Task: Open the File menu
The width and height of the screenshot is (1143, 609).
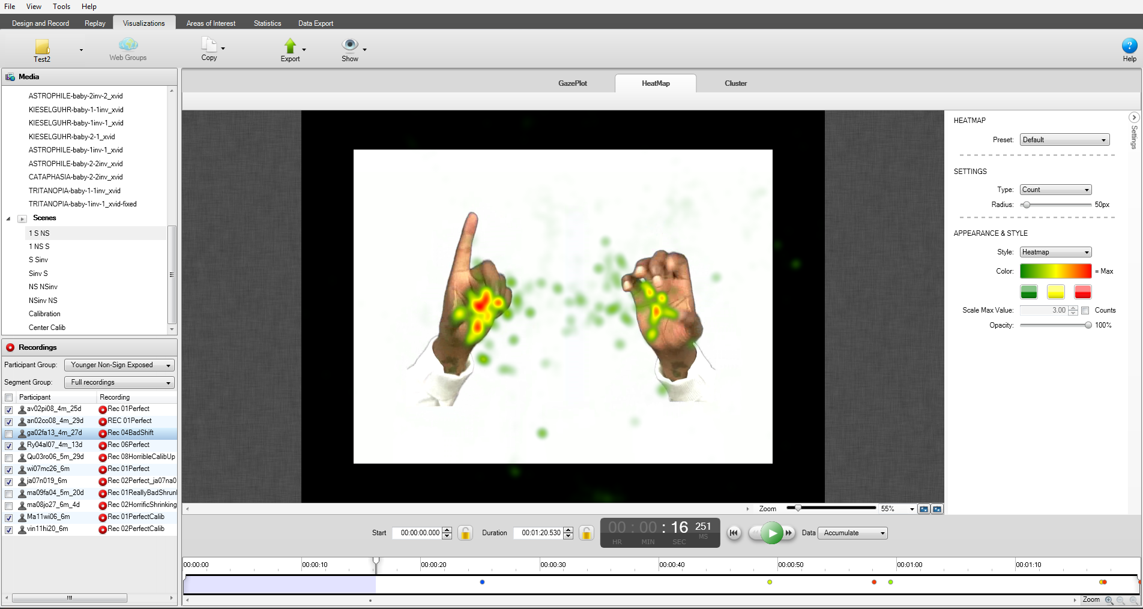Action: pos(10,7)
